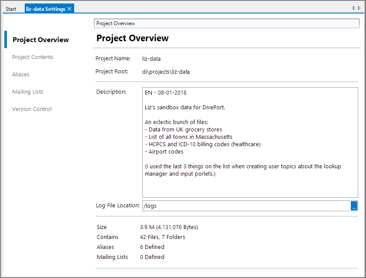Switch to the Start tab

pyautogui.click(x=11, y=9)
